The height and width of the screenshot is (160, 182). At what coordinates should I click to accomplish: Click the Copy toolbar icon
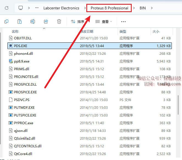pos(6,21)
